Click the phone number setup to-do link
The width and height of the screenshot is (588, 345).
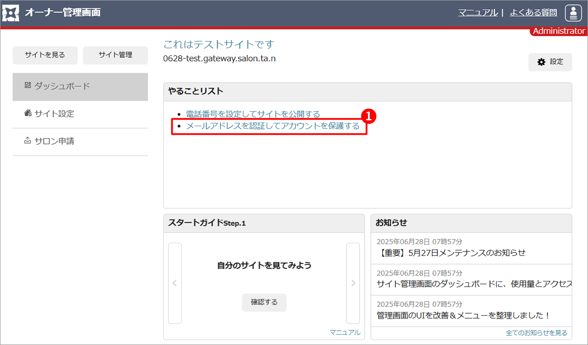(x=253, y=114)
